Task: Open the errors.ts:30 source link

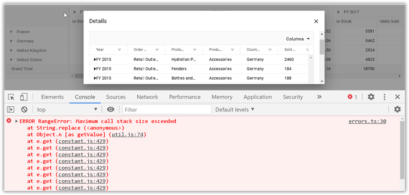Action: (x=367, y=121)
